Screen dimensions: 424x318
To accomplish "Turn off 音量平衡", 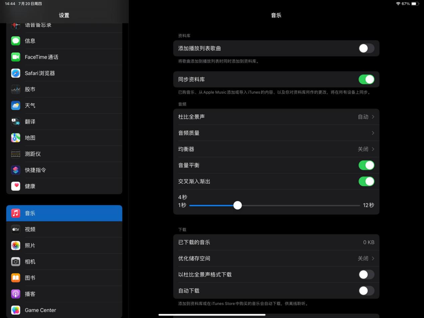I will click(366, 165).
